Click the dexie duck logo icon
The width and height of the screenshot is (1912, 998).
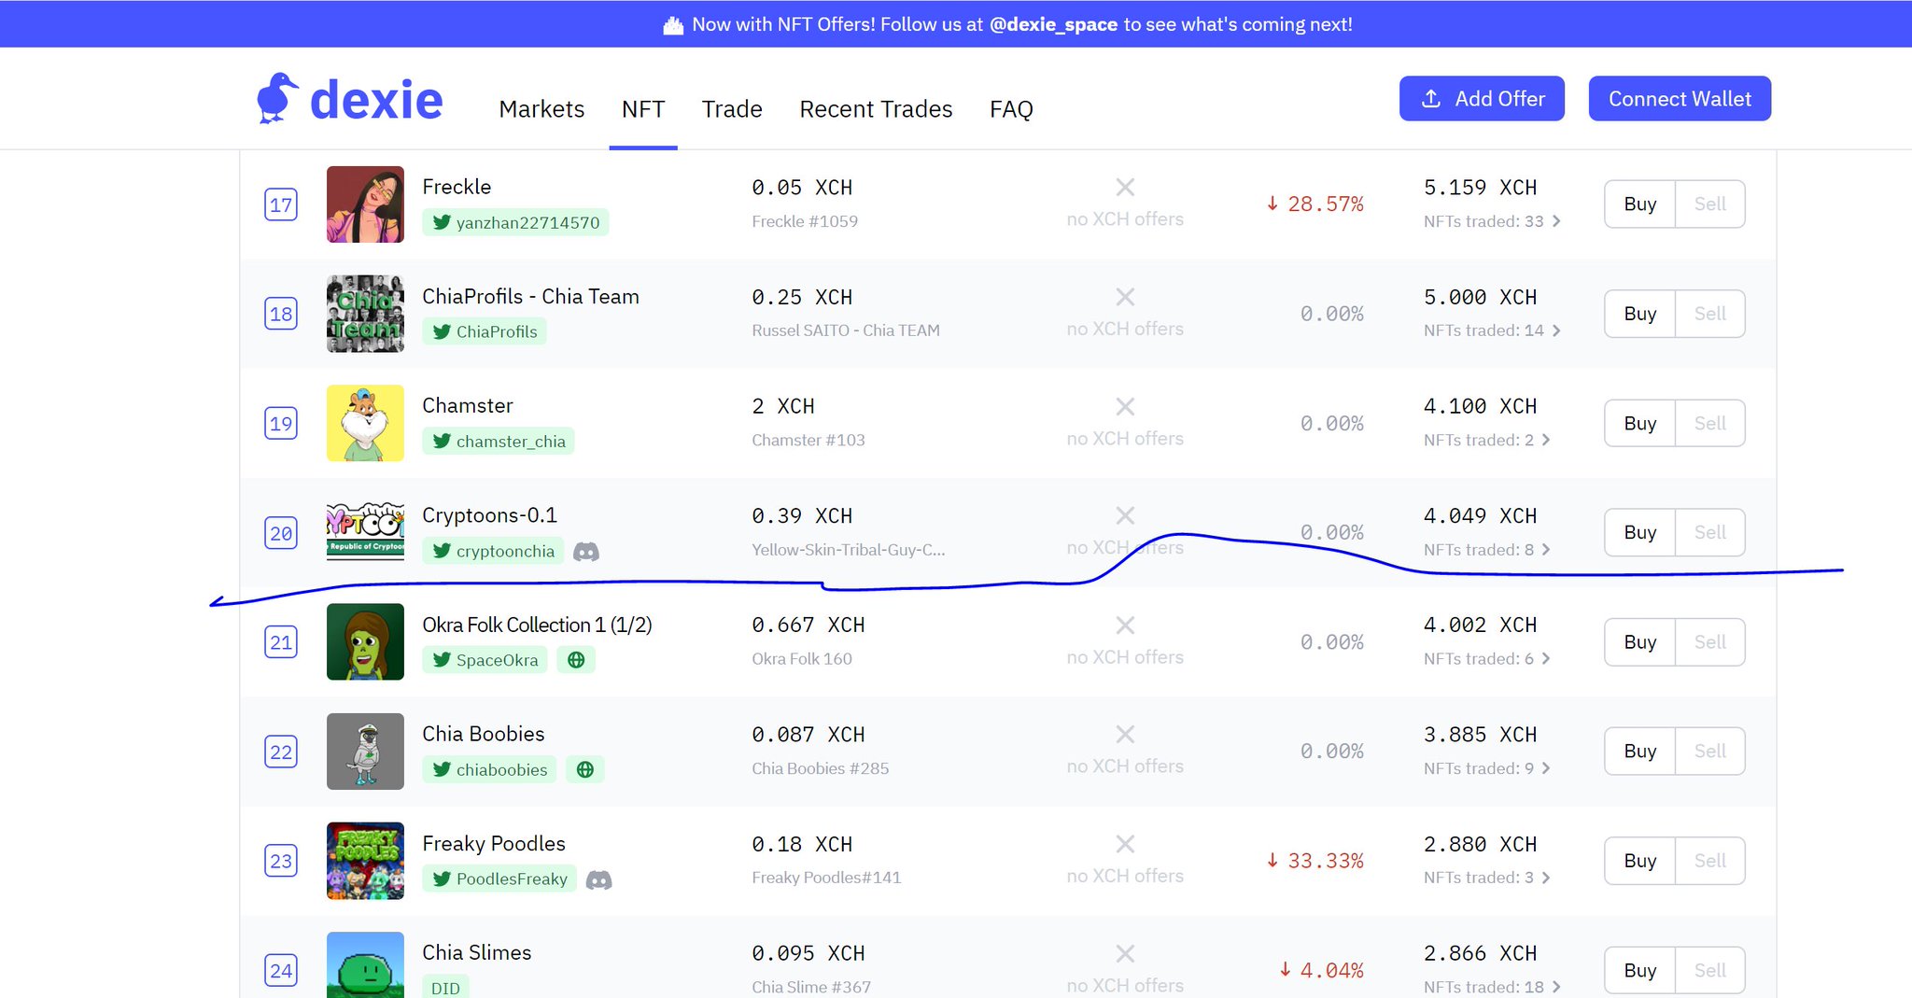coord(277,98)
